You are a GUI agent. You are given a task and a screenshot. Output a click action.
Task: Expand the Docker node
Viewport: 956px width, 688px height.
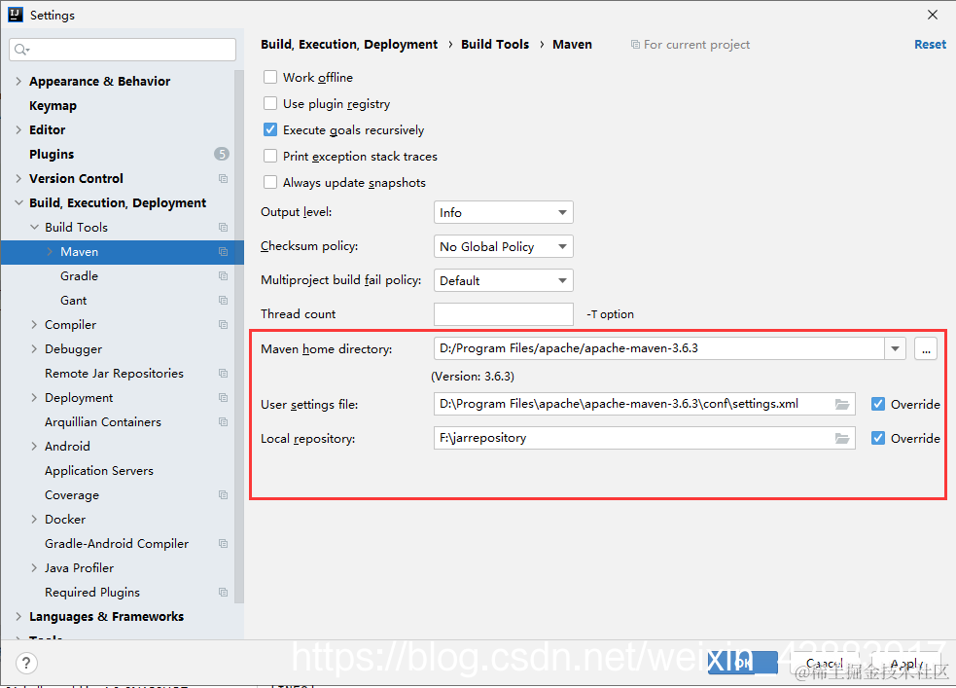[34, 519]
